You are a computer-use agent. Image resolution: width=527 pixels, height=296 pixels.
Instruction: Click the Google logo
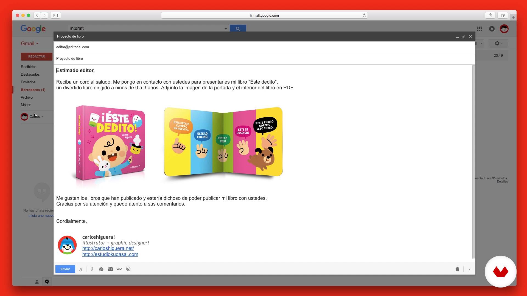(x=33, y=29)
